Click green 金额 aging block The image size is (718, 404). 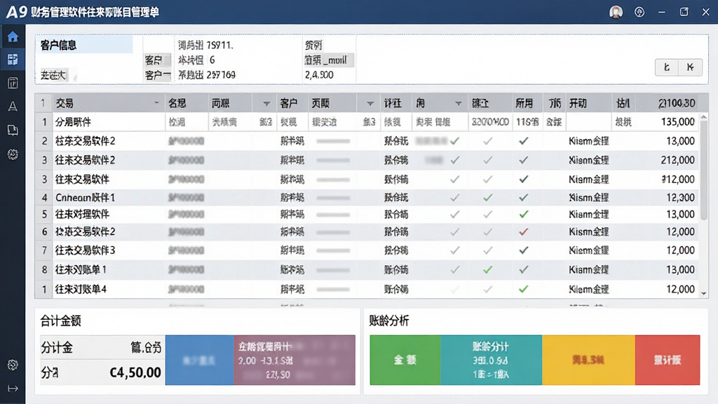pyautogui.click(x=405, y=360)
